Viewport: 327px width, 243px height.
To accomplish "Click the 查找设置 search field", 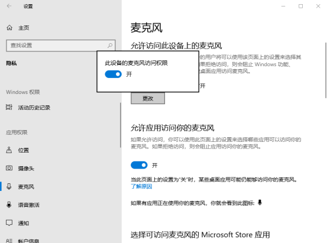I will pos(61,46).
